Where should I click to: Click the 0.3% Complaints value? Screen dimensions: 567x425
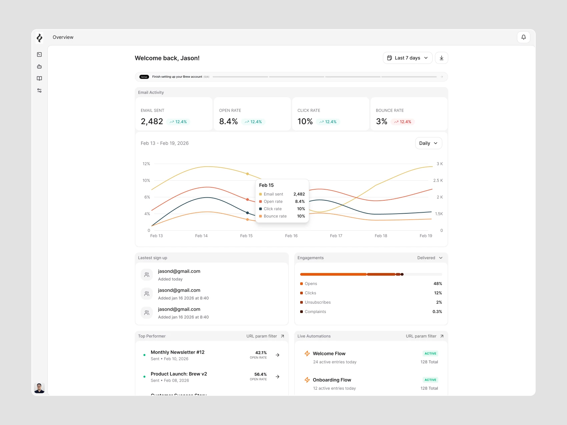coord(437,312)
